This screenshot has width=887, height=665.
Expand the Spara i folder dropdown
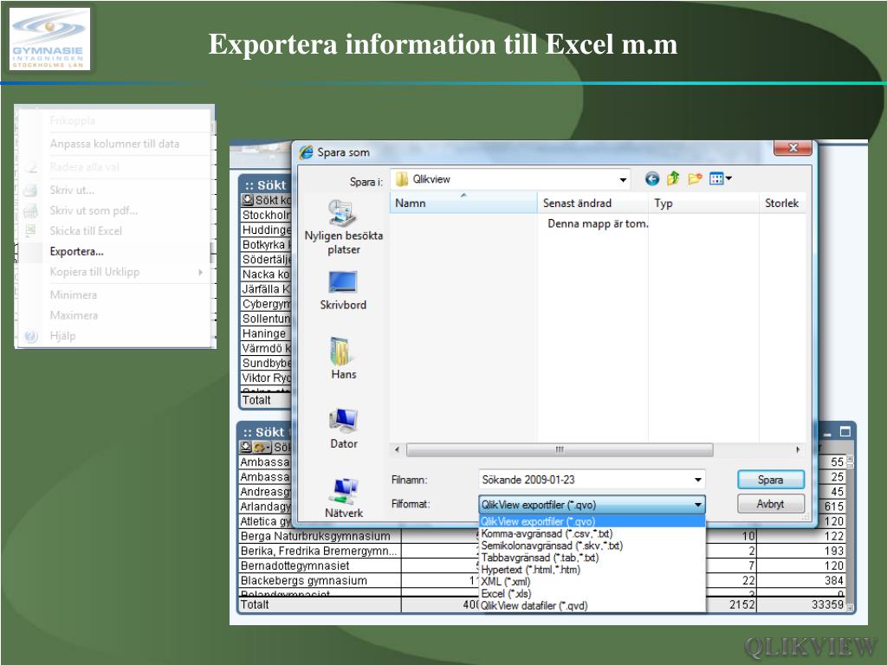tap(622, 180)
